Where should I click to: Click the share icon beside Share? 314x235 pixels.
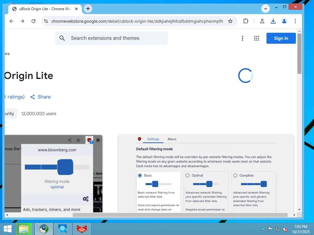click(x=33, y=97)
